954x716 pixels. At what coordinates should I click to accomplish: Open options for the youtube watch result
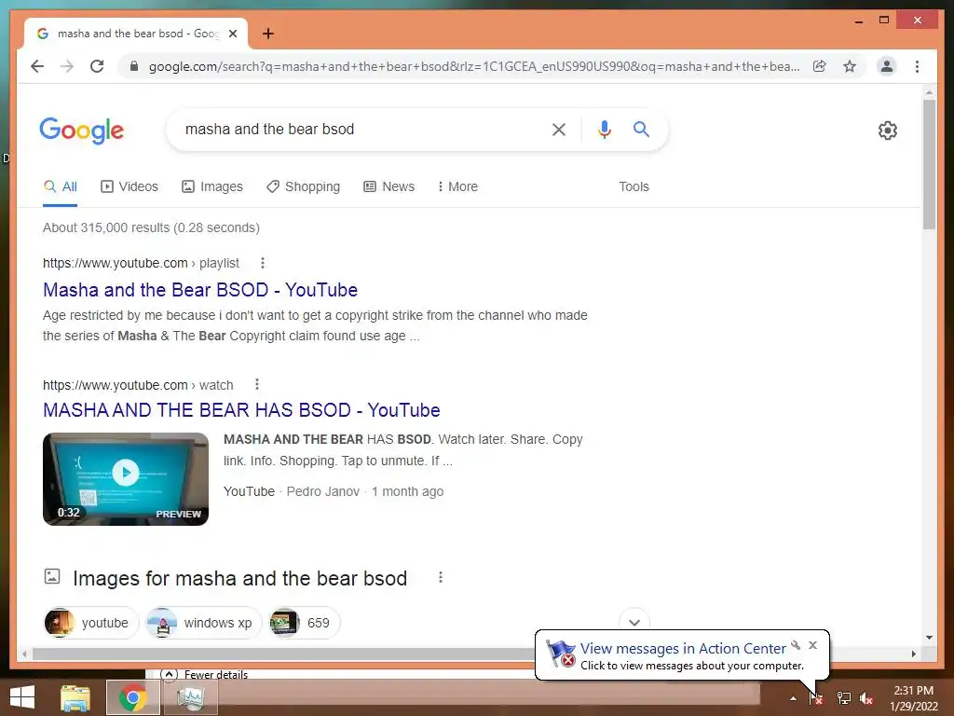[257, 384]
